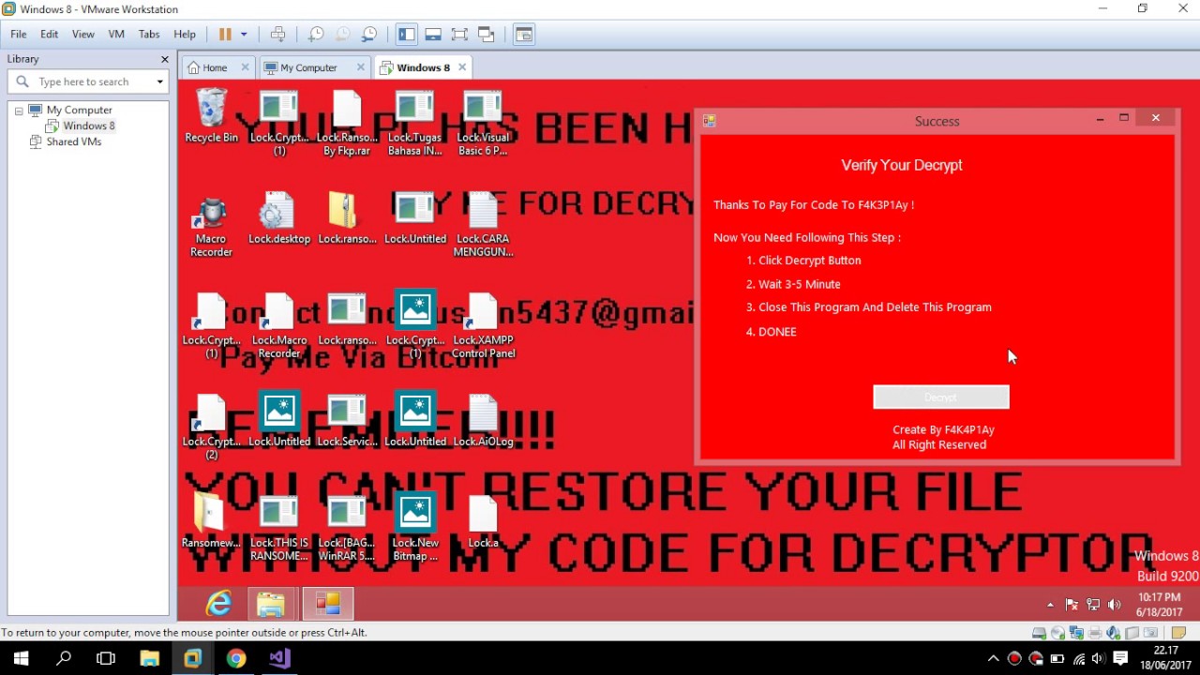Click the host Windows Start button
Screen dimensions: 1200x675
point(21,658)
